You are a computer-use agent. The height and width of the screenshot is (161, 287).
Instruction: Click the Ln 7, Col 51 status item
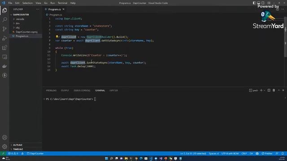(193, 153)
